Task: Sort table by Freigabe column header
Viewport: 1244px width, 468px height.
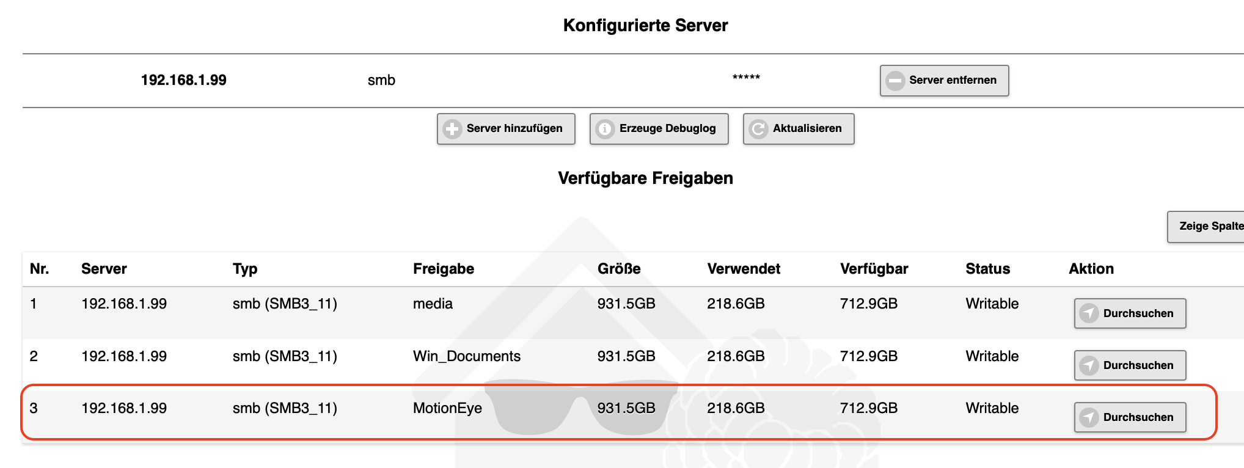Action: click(443, 269)
